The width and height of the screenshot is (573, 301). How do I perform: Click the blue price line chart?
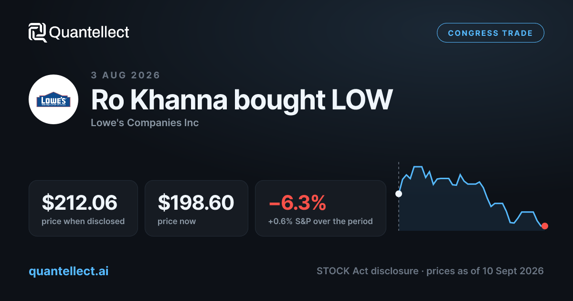tap(472, 197)
